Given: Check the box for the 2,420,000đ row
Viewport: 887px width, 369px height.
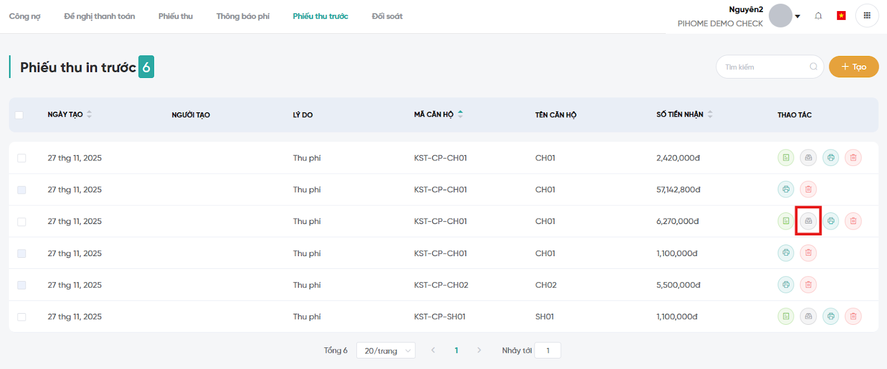Looking at the screenshot, I should point(22,158).
